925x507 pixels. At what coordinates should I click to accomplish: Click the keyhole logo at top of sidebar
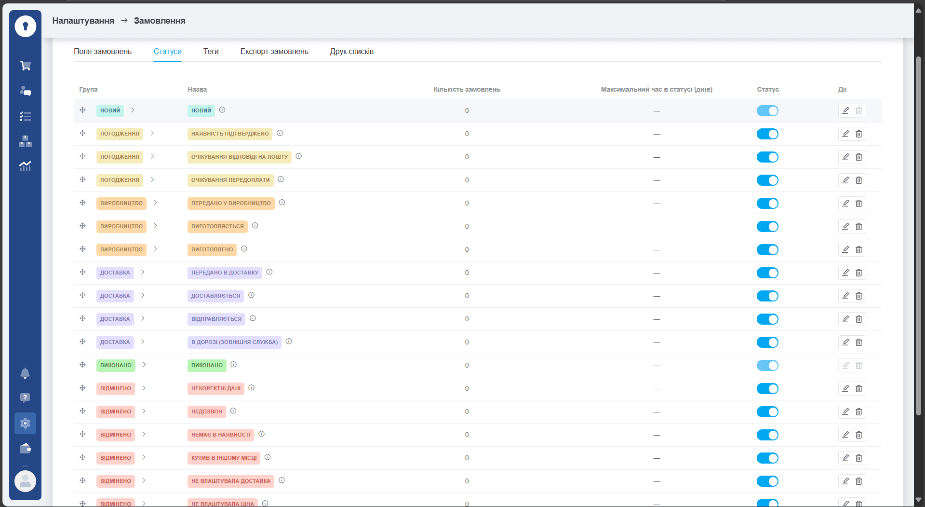click(x=25, y=26)
